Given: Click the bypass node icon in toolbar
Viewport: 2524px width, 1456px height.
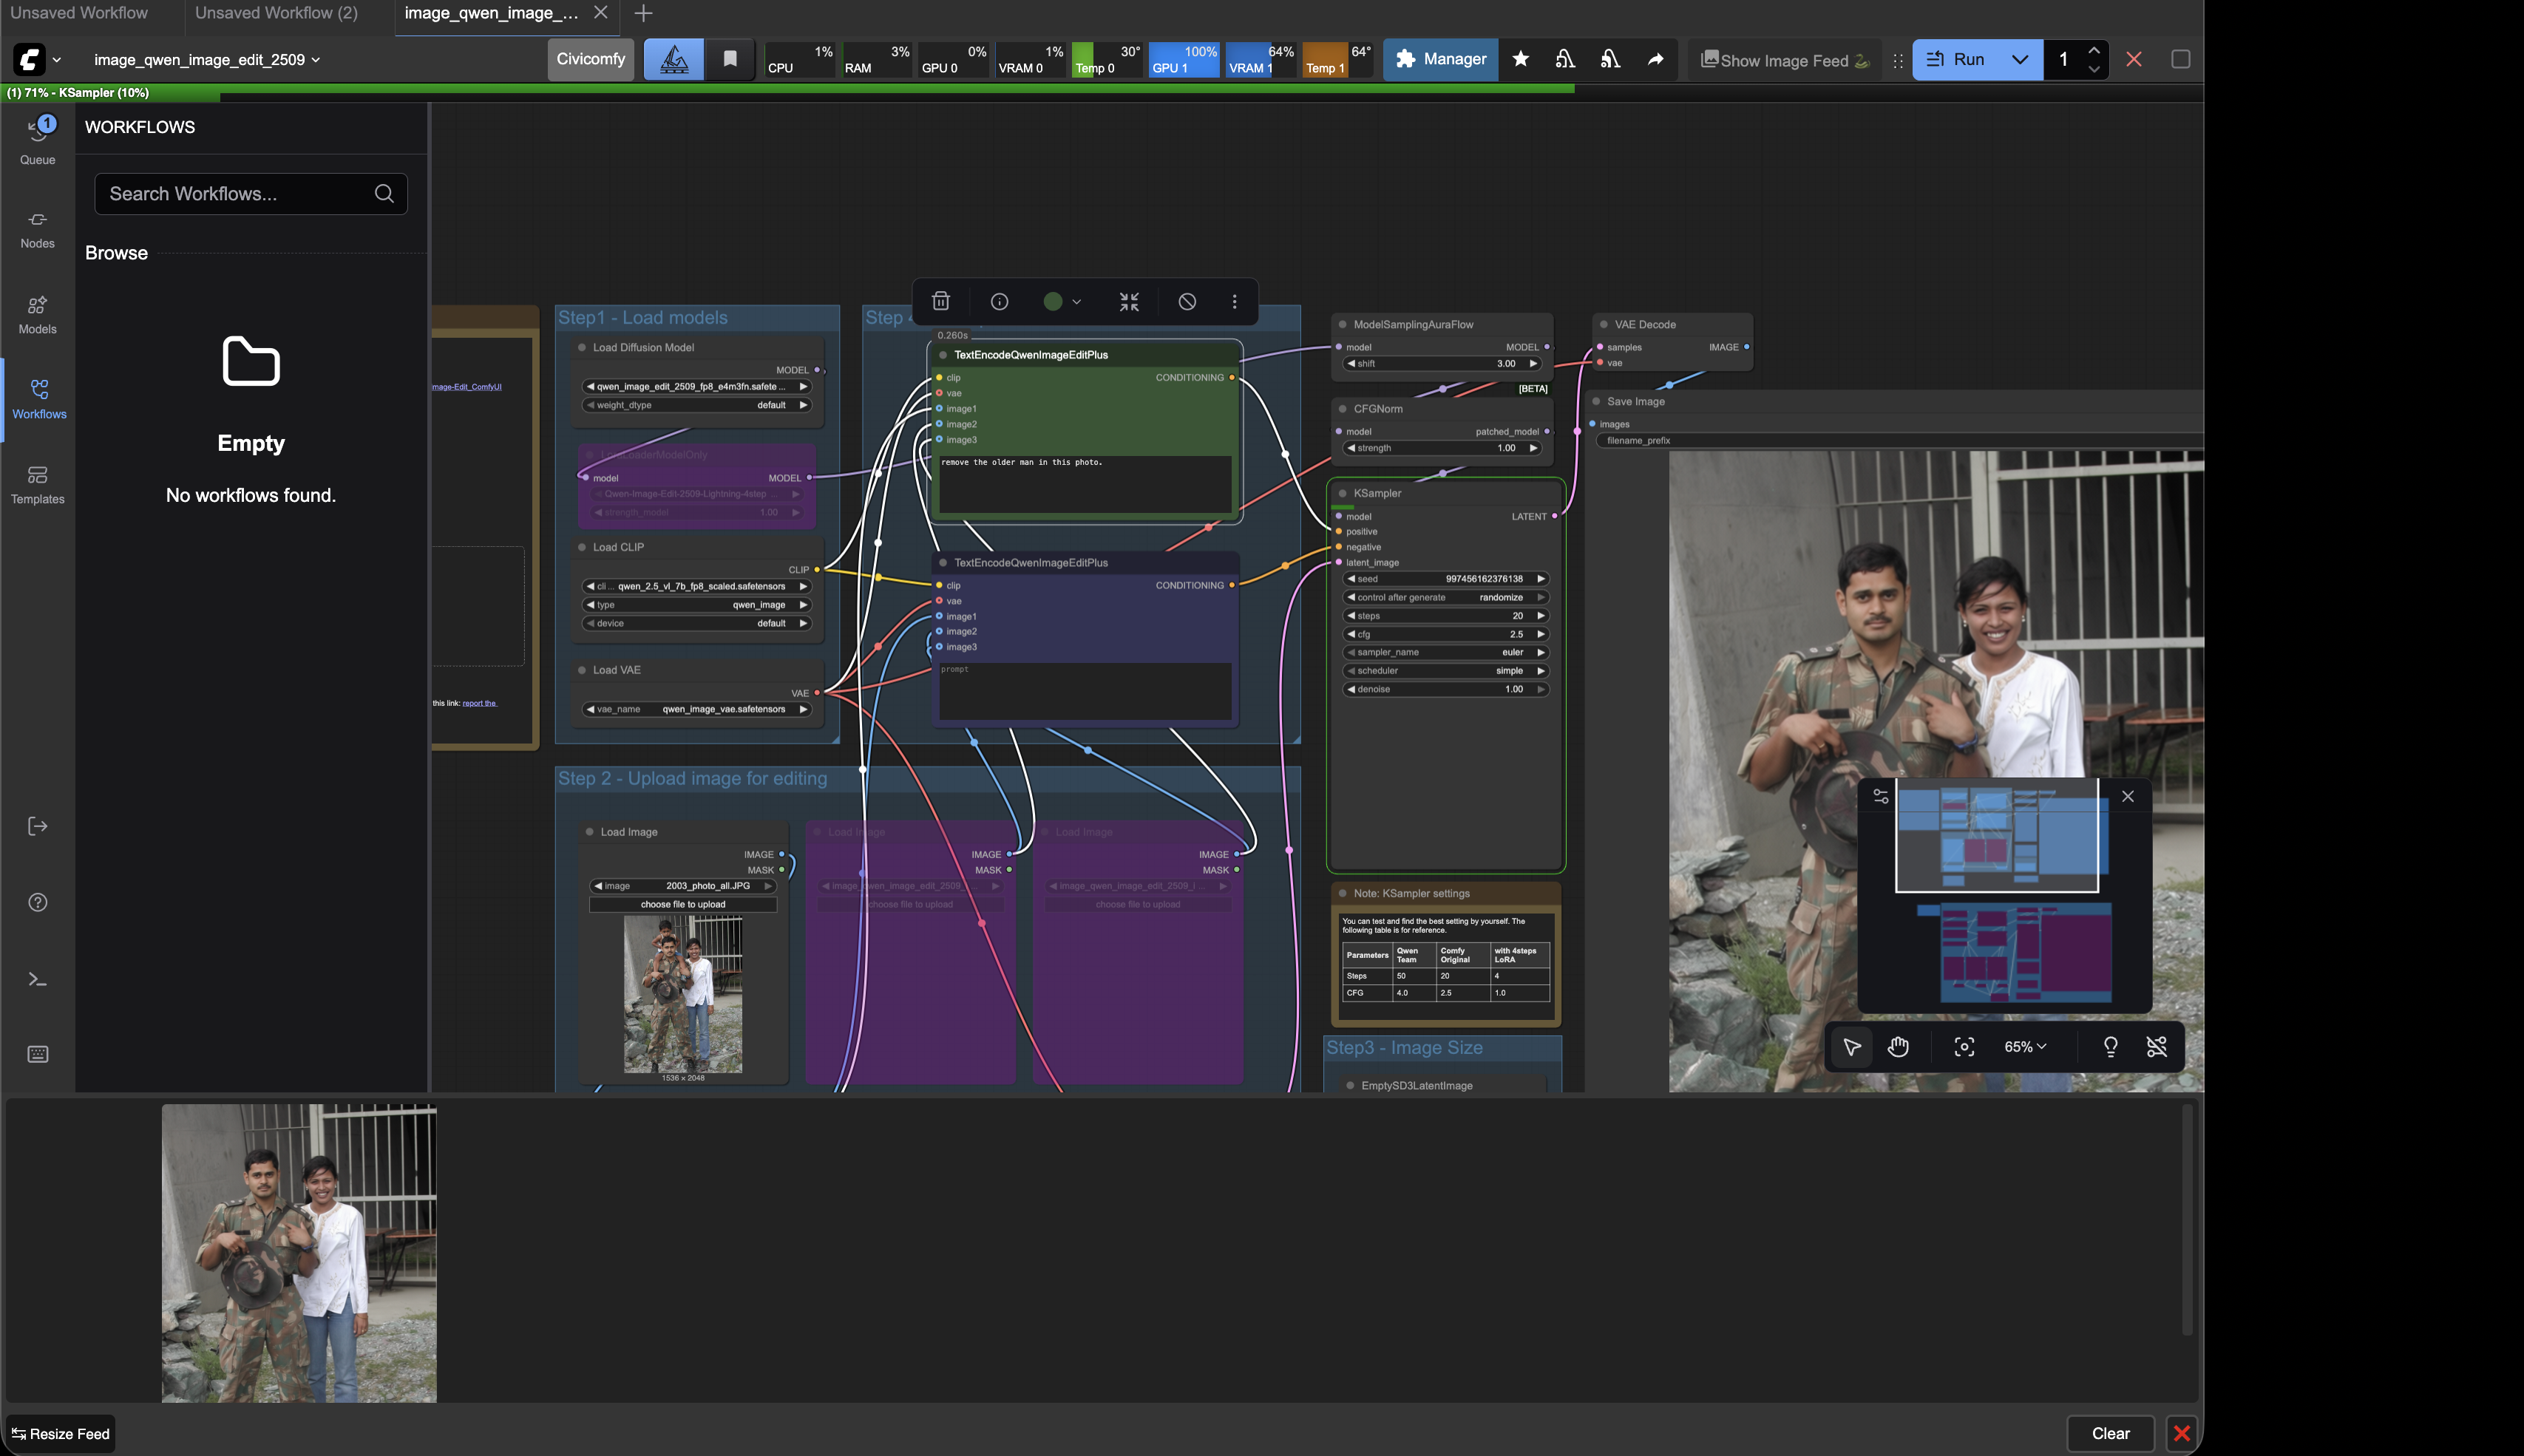Looking at the screenshot, I should 1187,301.
